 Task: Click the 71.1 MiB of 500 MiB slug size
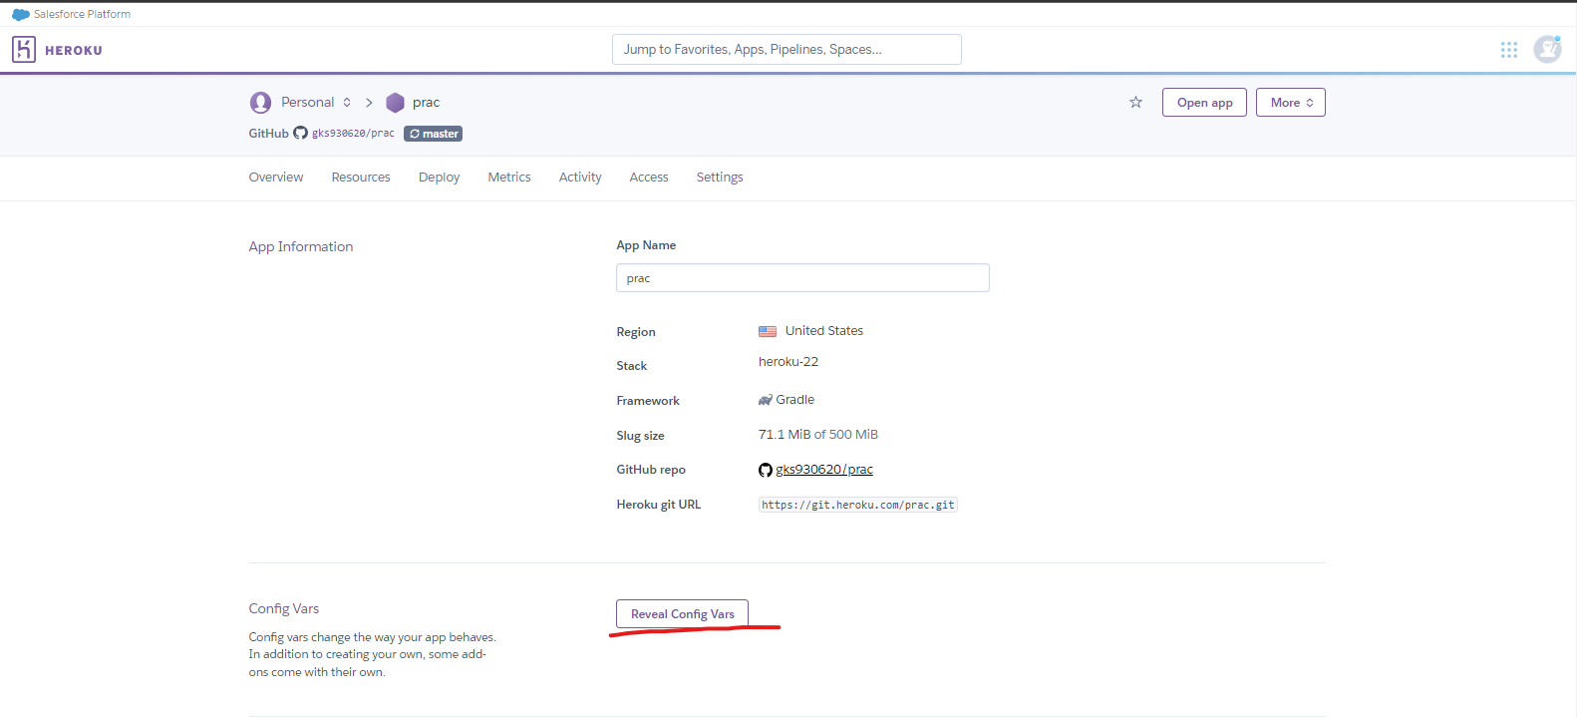click(818, 435)
